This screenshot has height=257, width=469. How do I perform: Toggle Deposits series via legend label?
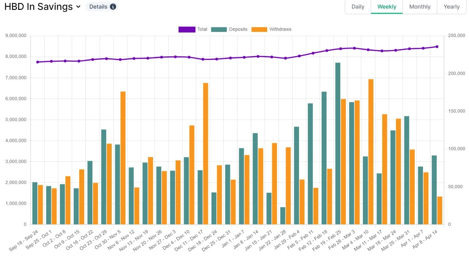[x=238, y=29]
